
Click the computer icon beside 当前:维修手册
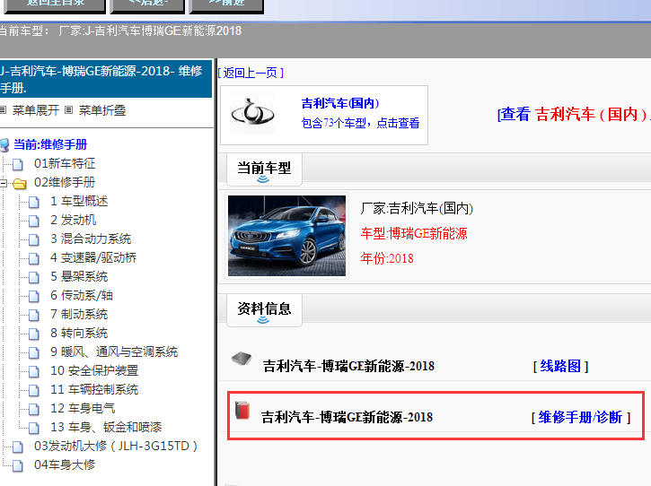(x=4, y=145)
